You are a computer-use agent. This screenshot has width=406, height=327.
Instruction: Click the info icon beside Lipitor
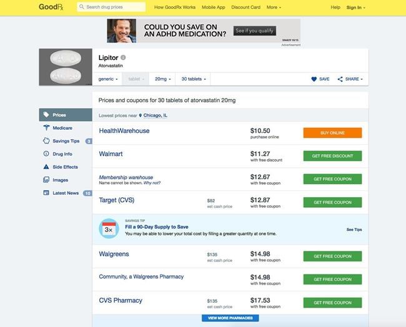click(x=123, y=57)
